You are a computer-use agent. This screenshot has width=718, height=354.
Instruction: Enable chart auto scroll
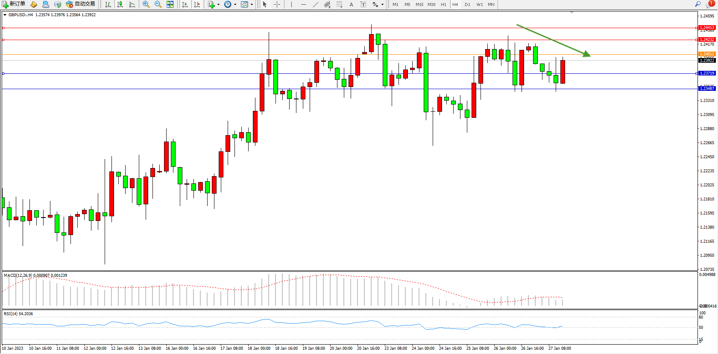[x=185, y=4]
